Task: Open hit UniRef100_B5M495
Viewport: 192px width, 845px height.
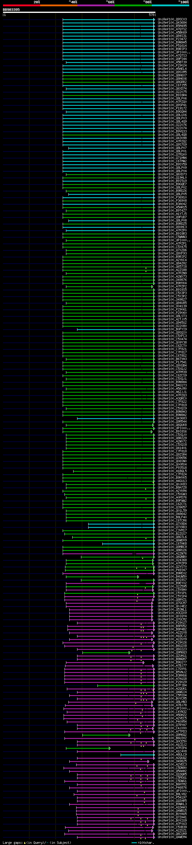Action: pyautogui.click(x=172, y=26)
